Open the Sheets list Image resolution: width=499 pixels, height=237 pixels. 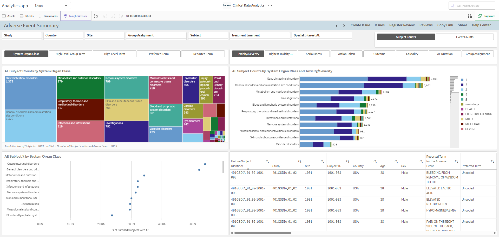tap(27, 16)
